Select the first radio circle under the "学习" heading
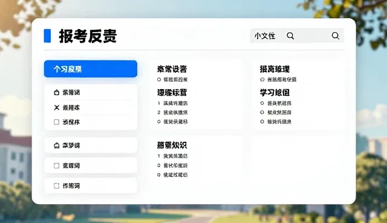 pos(262,103)
